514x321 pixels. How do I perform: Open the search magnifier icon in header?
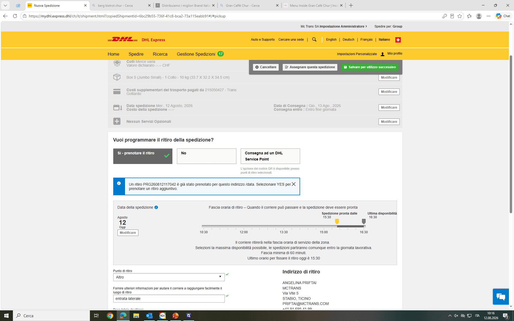click(x=314, y=40)
